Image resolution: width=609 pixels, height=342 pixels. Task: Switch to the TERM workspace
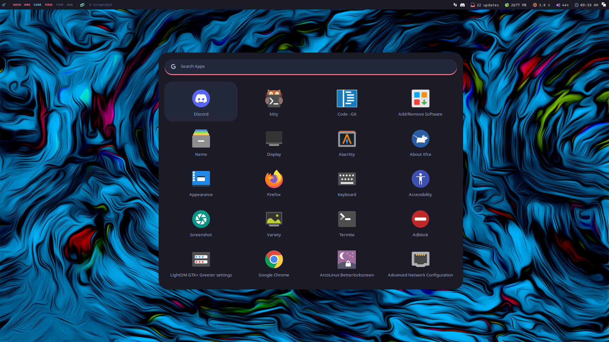pyautogui.click(x=49, y=5)
